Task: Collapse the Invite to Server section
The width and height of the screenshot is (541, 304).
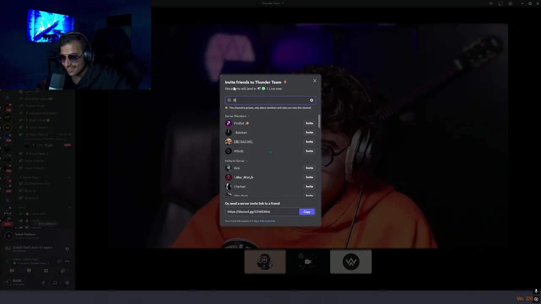Action: [x=236, y=161]
